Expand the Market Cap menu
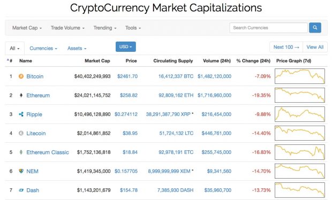This screenshot has width=332, height=200. pos(27,28)
